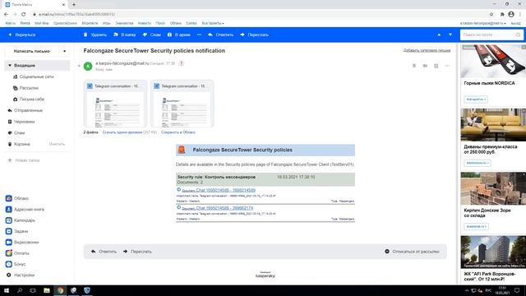526x296 pixels.
Task: Open link Chat 1695014589 - 1695014589
Action: [225, 190]
